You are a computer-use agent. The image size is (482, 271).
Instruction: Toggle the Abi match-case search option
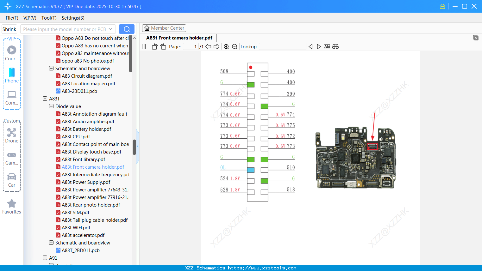coord(327,47)
